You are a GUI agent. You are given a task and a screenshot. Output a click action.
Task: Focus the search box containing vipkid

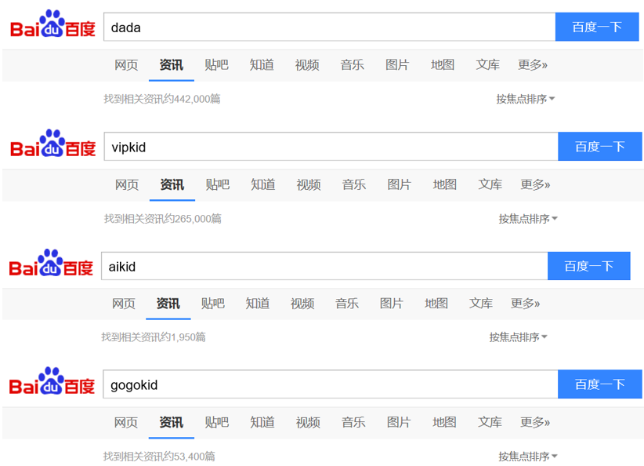(x=331, y=147)
